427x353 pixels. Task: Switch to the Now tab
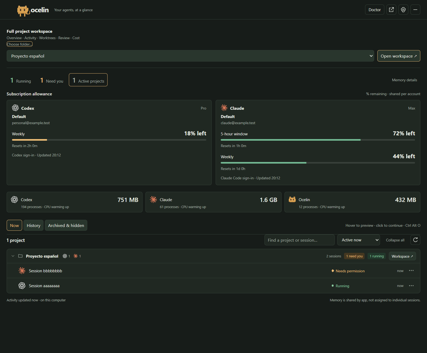click(14, 225)
